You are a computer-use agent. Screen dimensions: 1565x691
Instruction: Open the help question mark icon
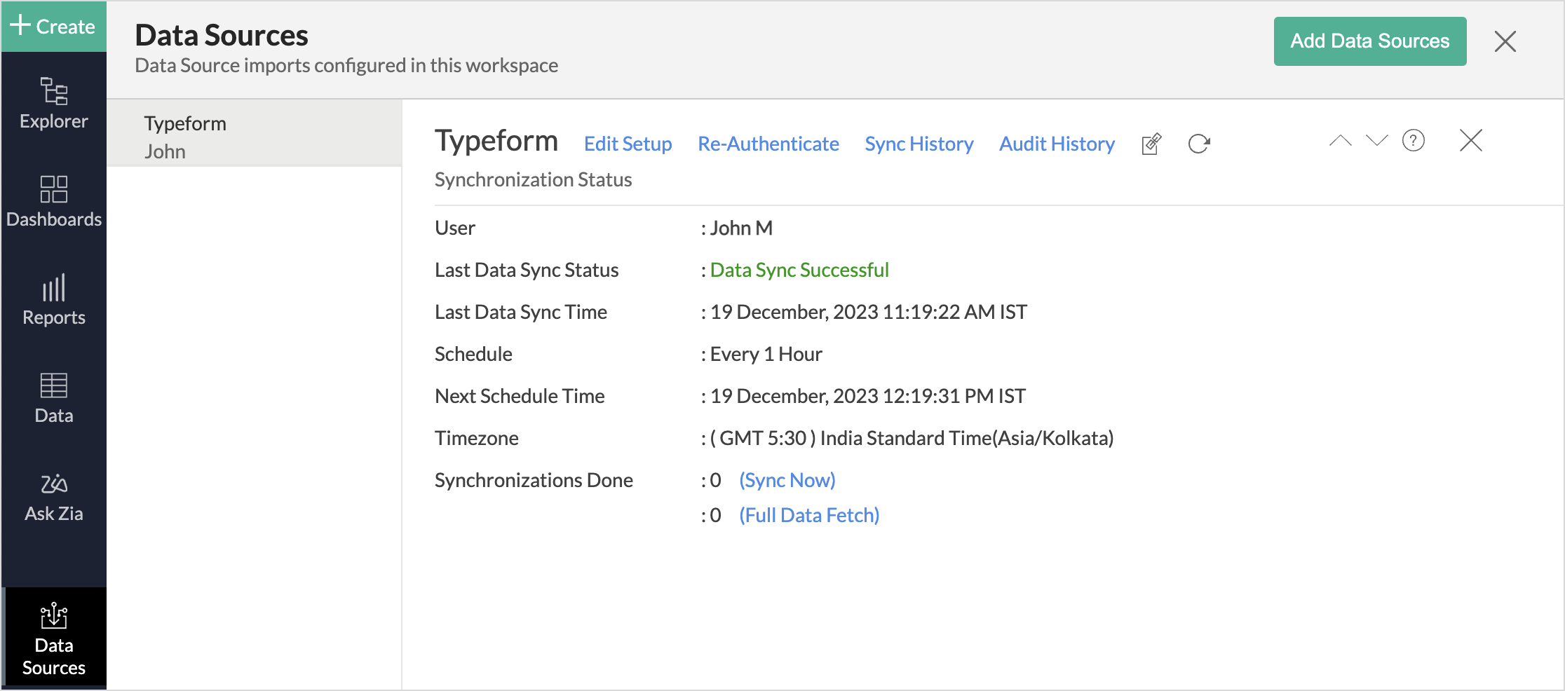pos(1413,141)
